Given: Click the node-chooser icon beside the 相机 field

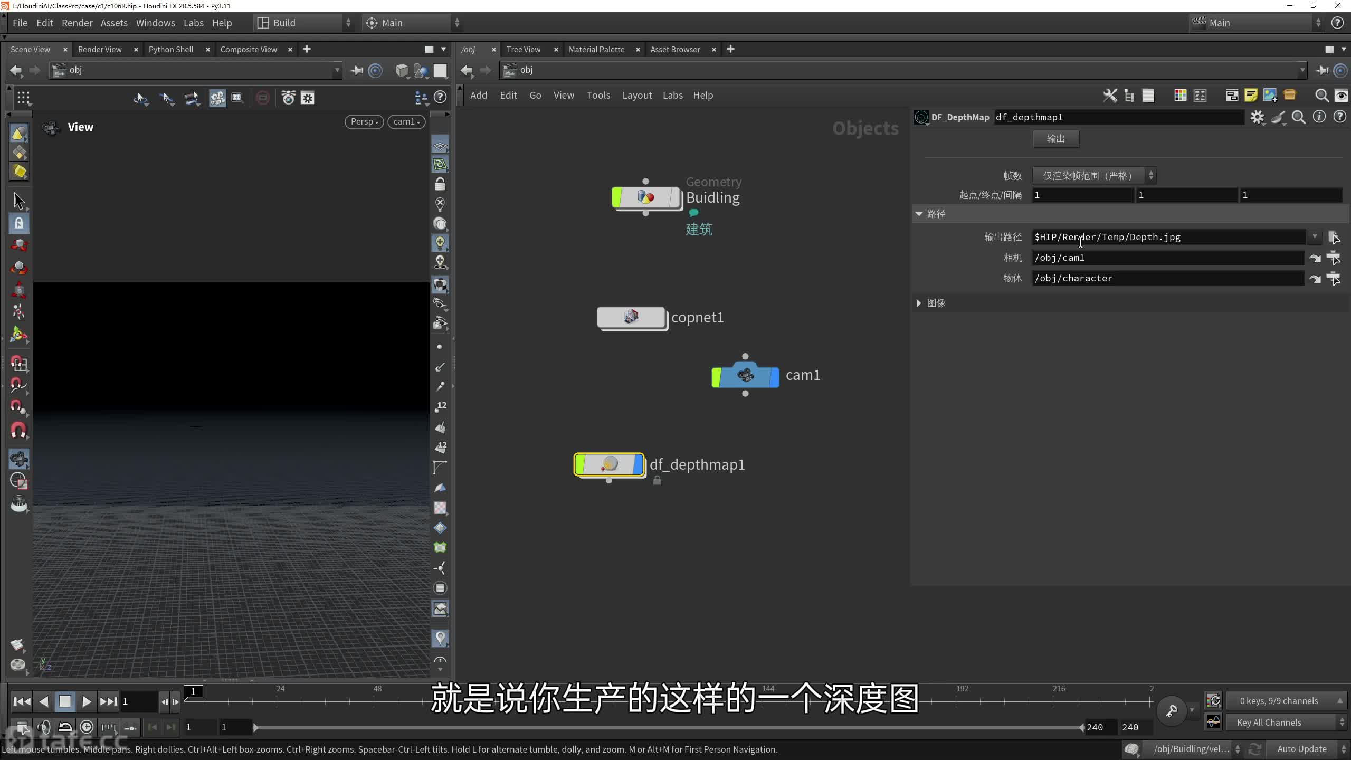Looking at the screenshot, I should pyautogui.click(x=1334, y=258).
